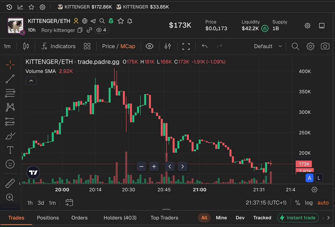This screenshot has width=335, height=227.
Task: Toggle the A auto-scale button
Action: 309,178
